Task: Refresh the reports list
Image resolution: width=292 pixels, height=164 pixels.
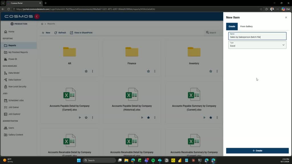Action: tap(60, 33)
